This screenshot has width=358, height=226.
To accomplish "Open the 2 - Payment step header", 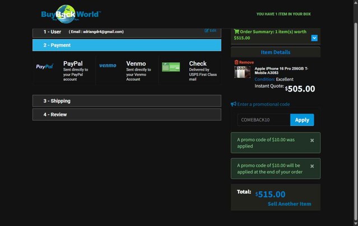I will pyautogui.click(x=127, y=45).
